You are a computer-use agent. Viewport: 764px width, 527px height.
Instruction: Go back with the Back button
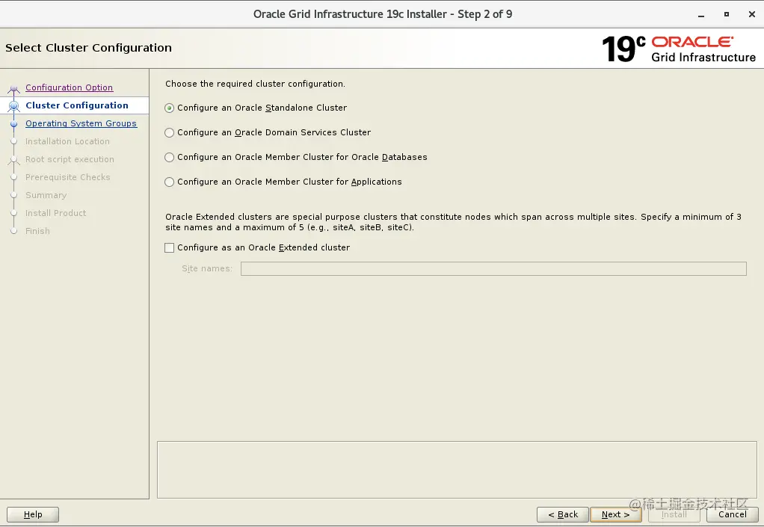pyautogui.click(x=562, y=515)
